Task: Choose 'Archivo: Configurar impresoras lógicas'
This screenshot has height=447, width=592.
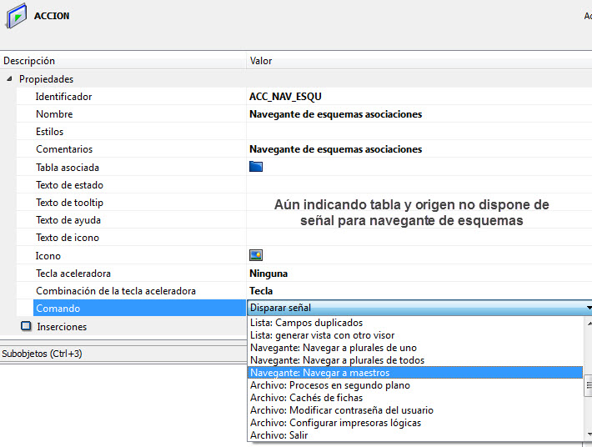Action: tap(335, 423)
